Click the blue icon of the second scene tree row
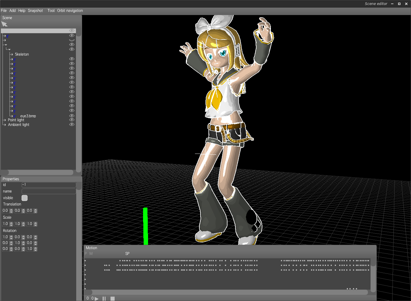 coord(8,36)
